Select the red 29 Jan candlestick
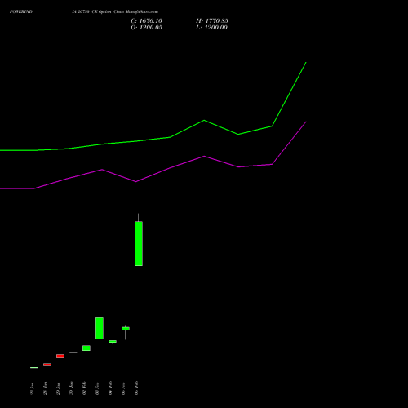Screen dimensions: 408x408 (60, 356)
